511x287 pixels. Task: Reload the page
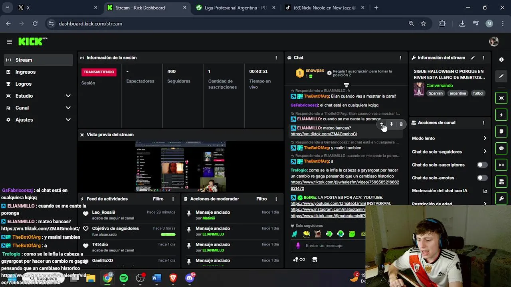coord(35,24)
